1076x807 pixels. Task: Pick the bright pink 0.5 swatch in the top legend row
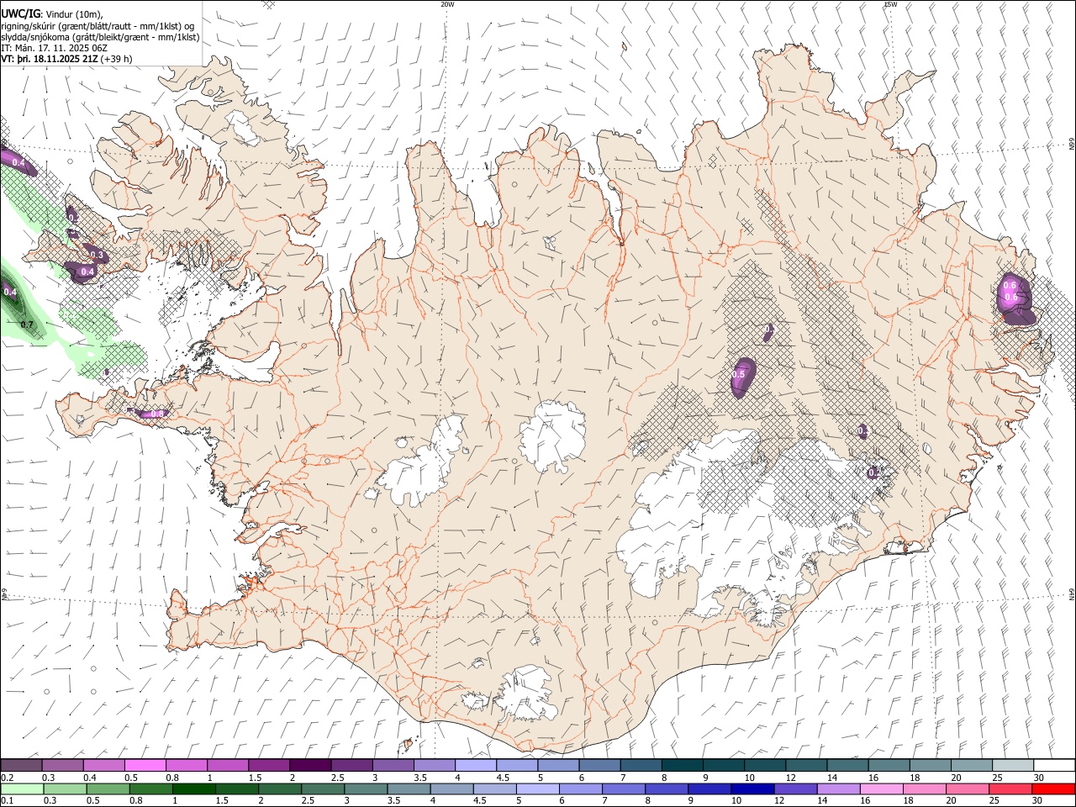tap(145, 765)
